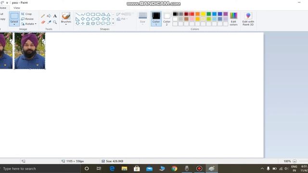Pick the lime color swatch
308x173 pixels.
click(x=209, y=19)
